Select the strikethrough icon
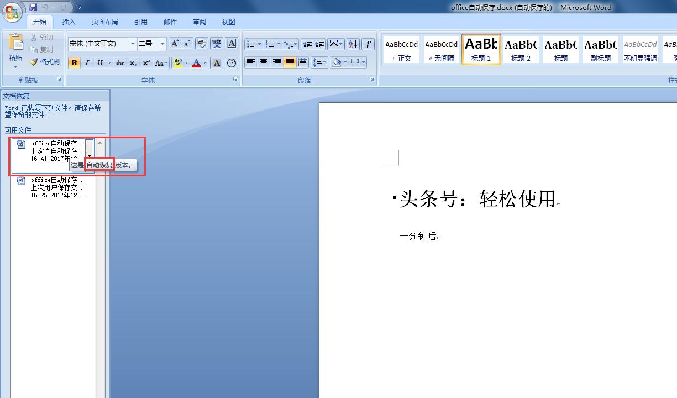This screenshot has height=398, width=677. (x=120, y=63)
